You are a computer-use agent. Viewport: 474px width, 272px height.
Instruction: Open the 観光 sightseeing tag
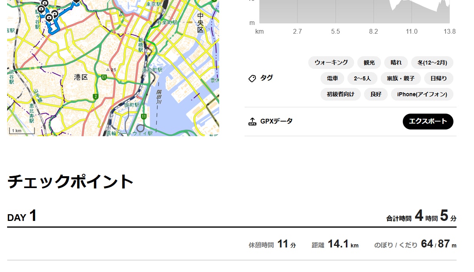[369, 63]
